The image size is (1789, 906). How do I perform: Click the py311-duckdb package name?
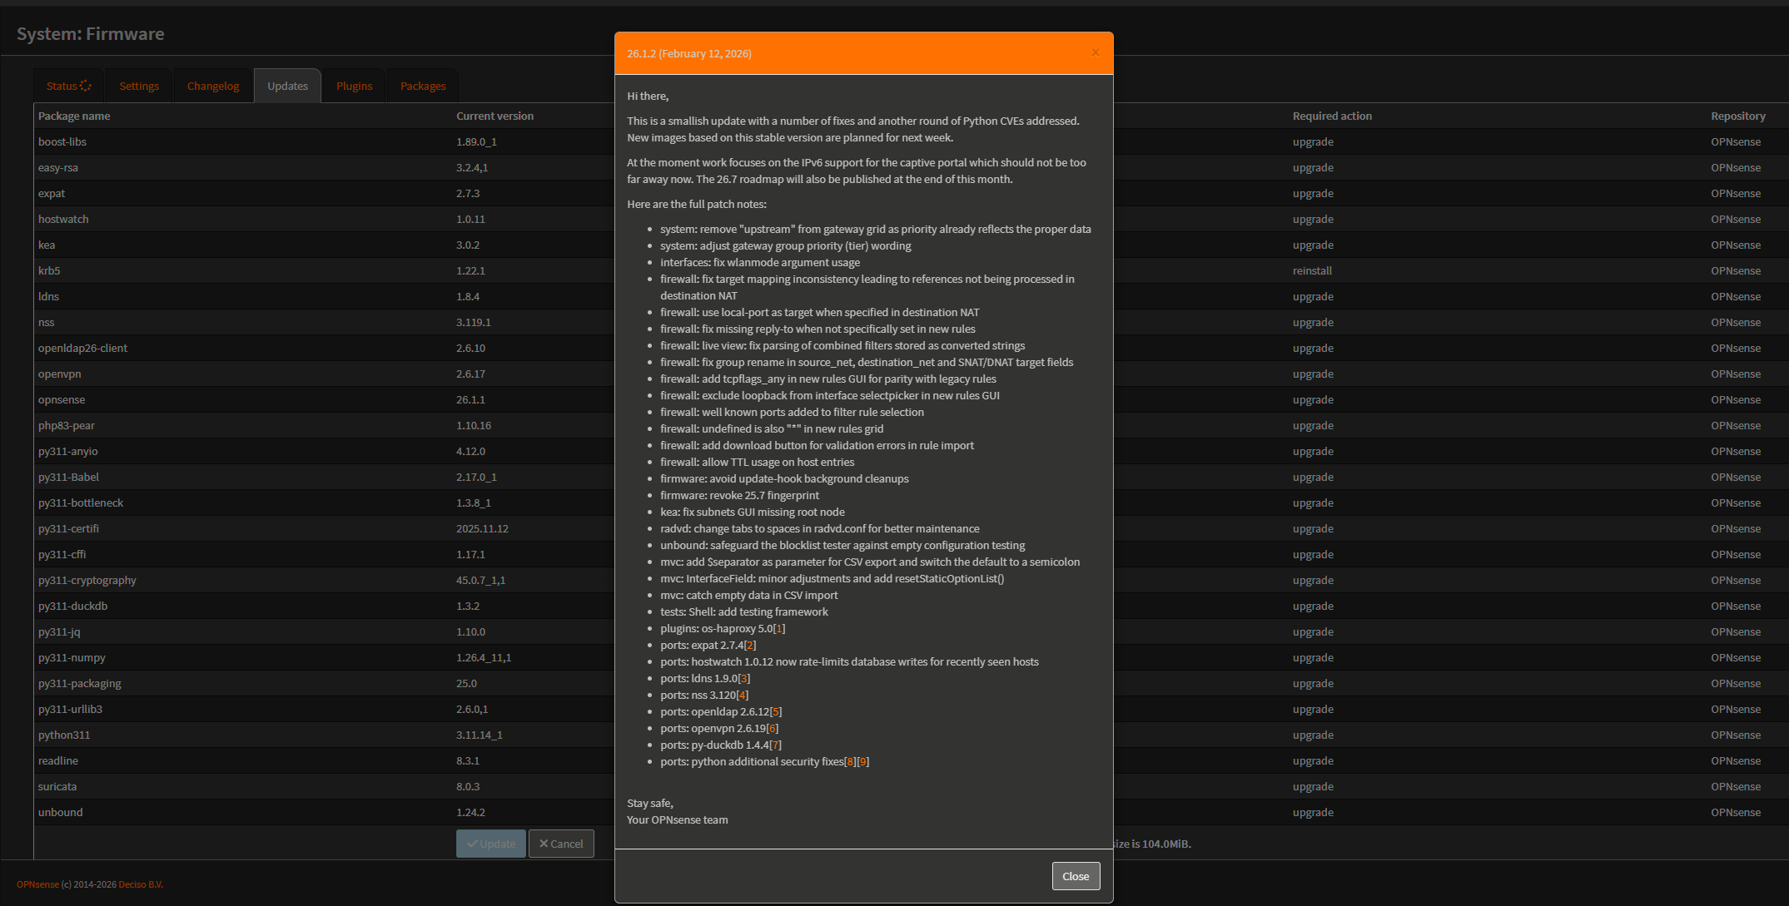(73, 606)
